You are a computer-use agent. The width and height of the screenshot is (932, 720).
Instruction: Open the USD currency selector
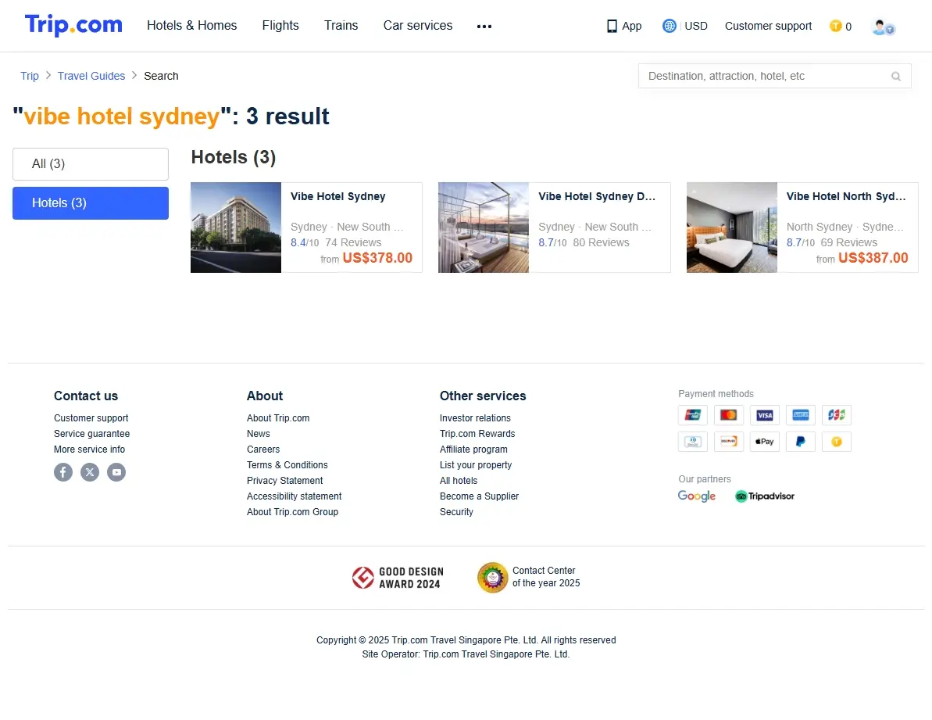tap(696, 26)
